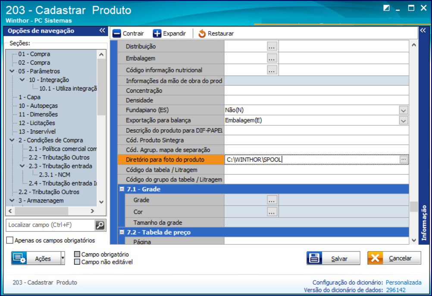Select 10 - Autopeças section

coord(38,106)
